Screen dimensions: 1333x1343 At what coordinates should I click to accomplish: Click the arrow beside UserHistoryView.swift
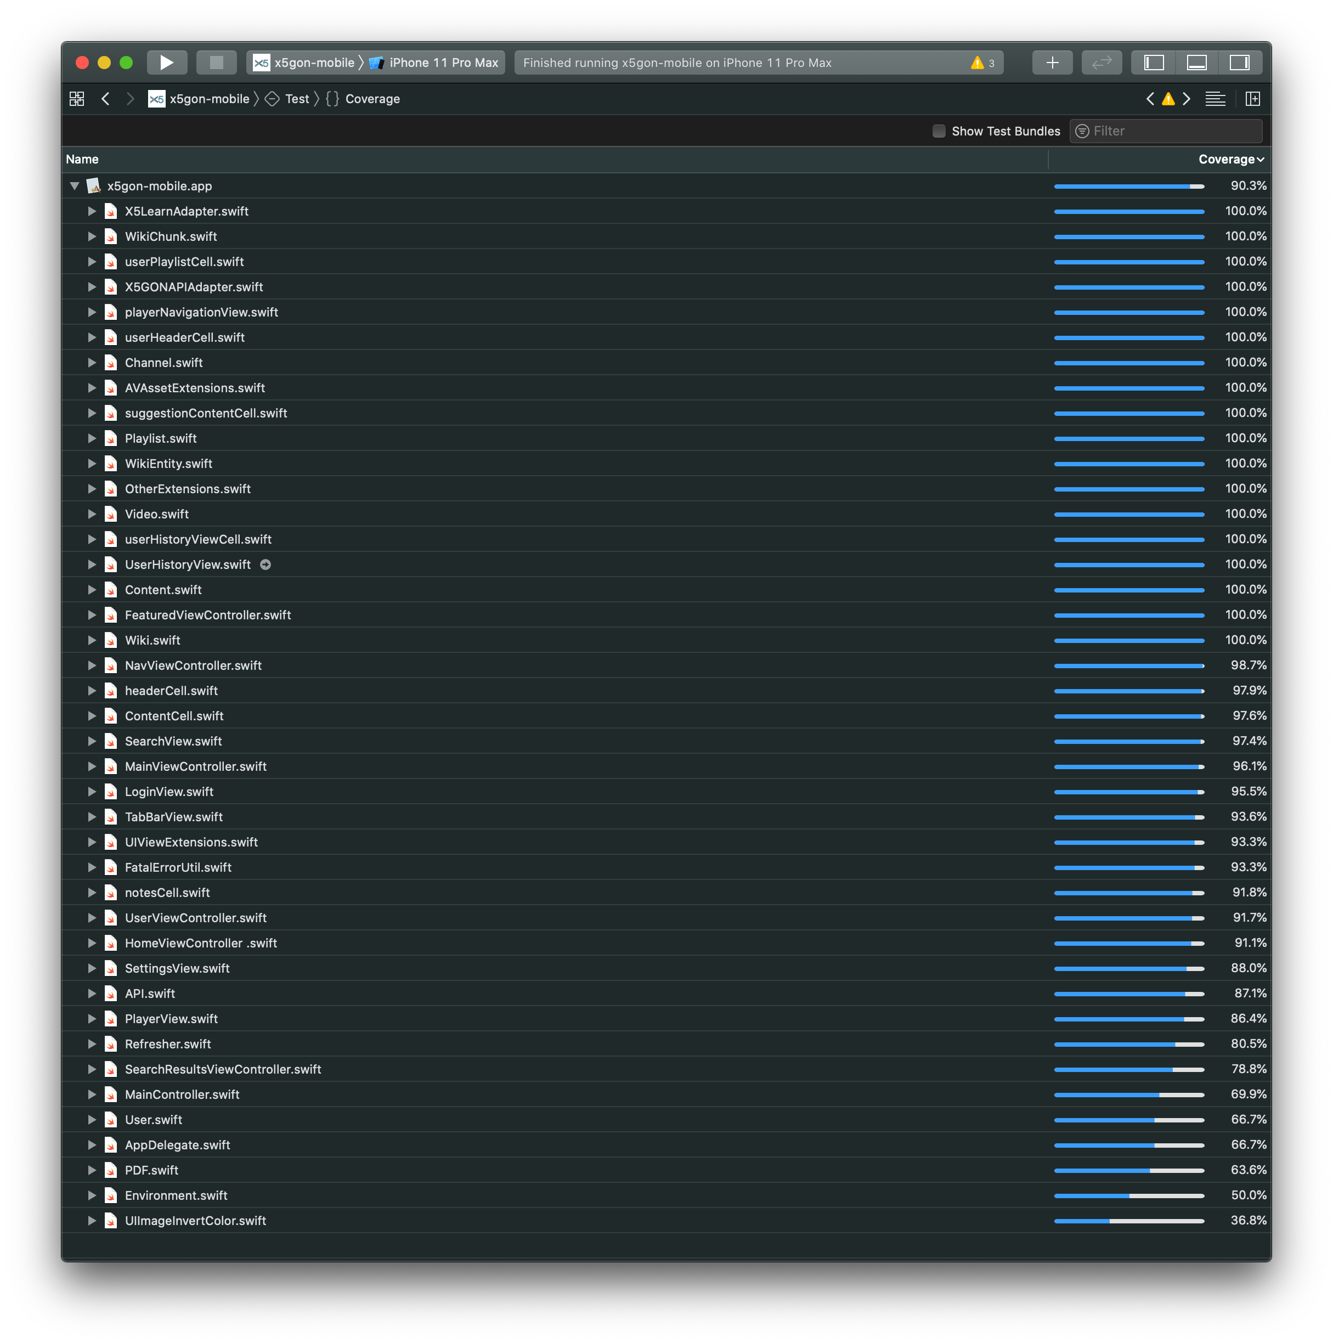coord(266,565)
